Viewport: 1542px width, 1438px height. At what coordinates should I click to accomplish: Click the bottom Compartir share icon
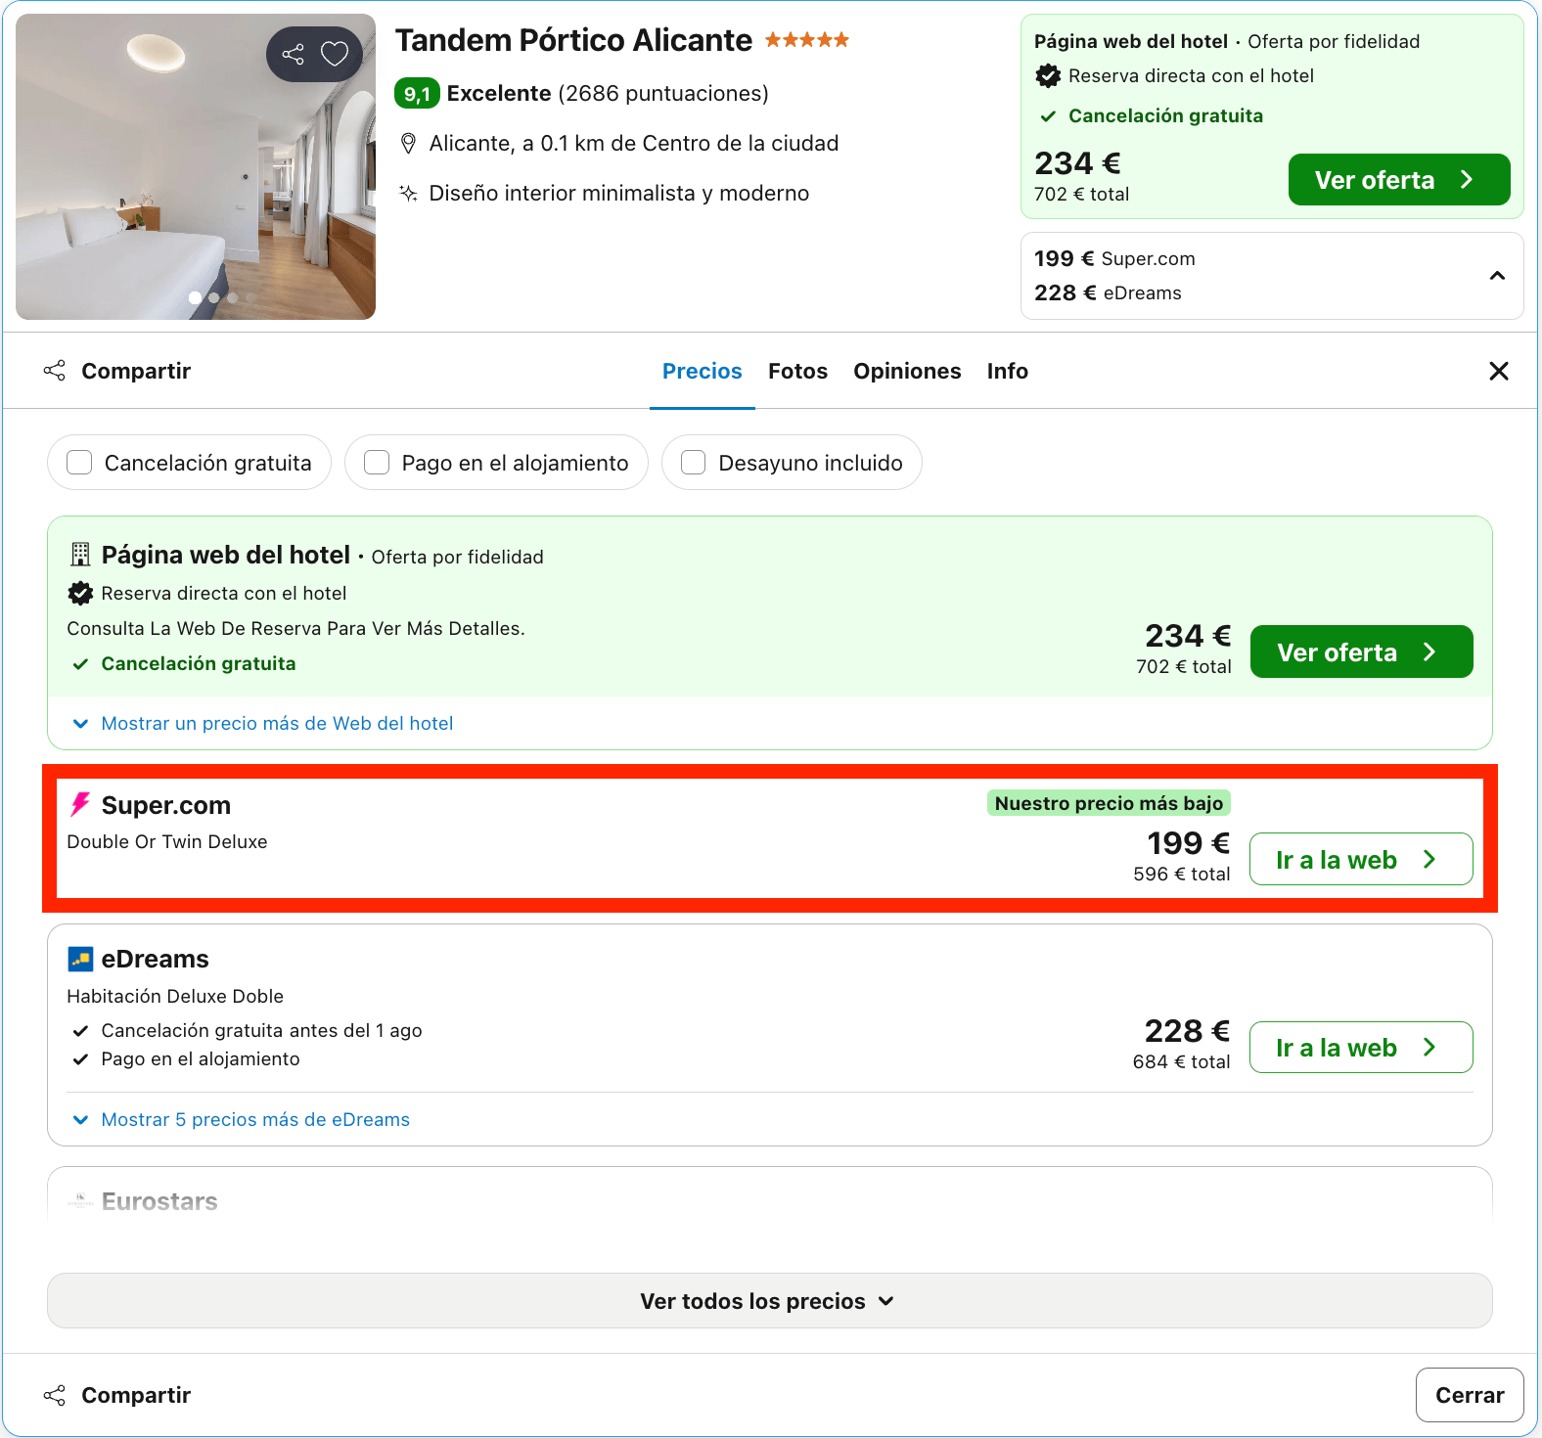point(55,1395)
